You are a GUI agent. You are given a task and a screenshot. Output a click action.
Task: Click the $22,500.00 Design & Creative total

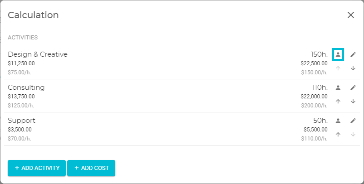pos(314,63)
